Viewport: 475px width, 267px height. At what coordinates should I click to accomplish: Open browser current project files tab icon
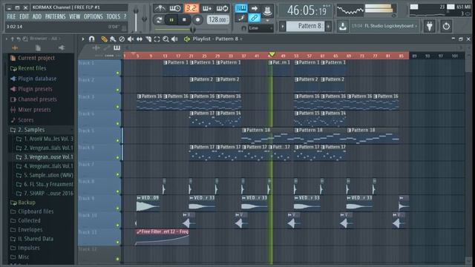click(38, 47)
